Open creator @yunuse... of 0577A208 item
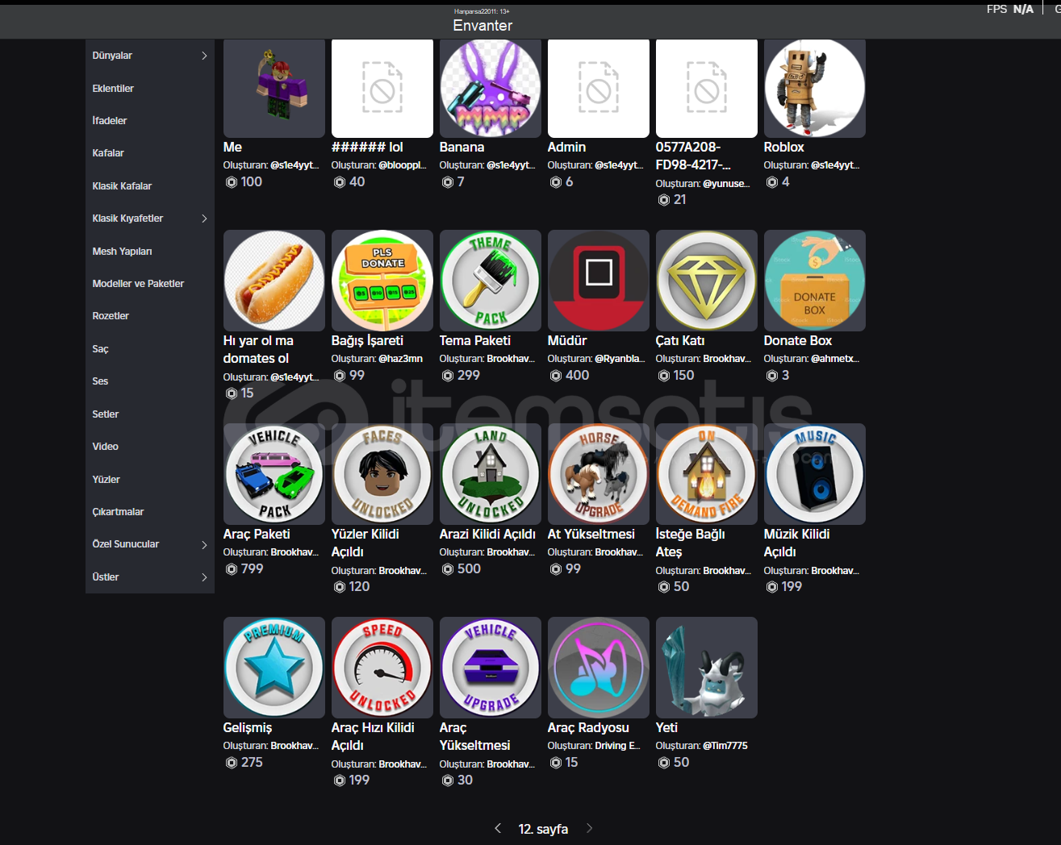This screenshot has height=845, width=1061. point(726,184)
